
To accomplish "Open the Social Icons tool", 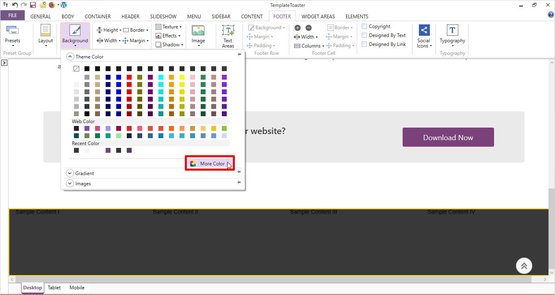I will 424,31.
